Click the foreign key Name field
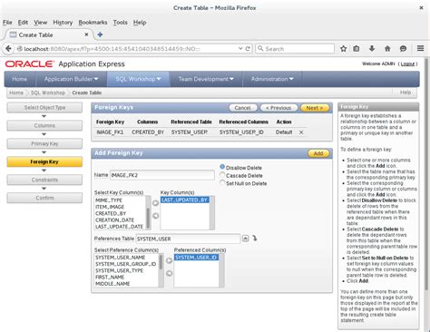The height and width of the screenshot is (332, 430). [162, 175]
